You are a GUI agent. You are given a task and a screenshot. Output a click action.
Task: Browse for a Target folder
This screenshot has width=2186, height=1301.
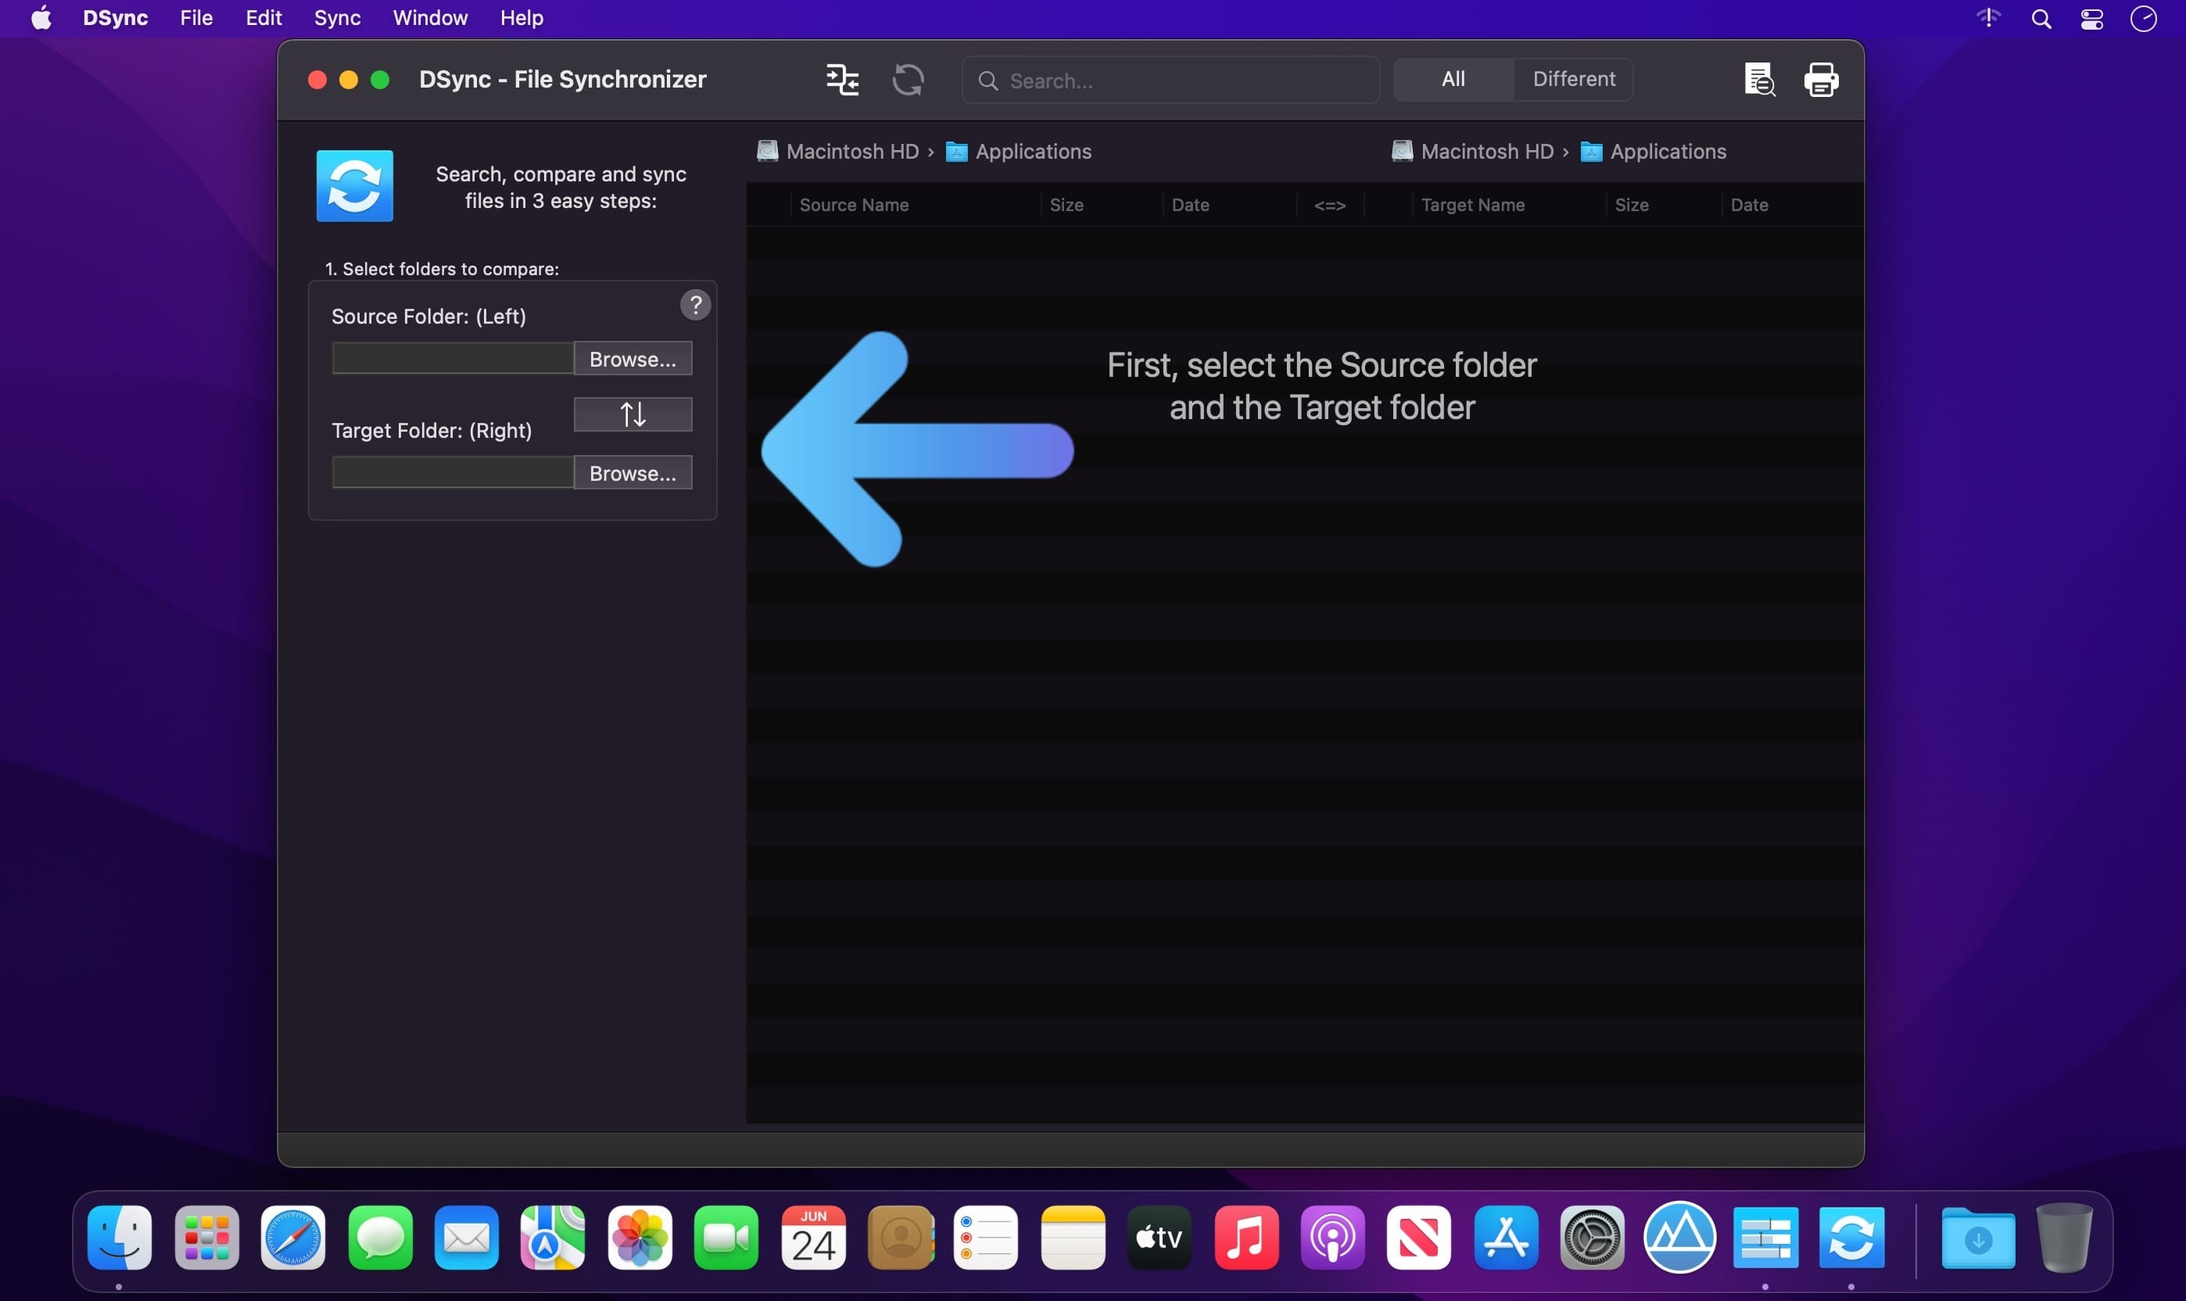(x=633, y=472)
